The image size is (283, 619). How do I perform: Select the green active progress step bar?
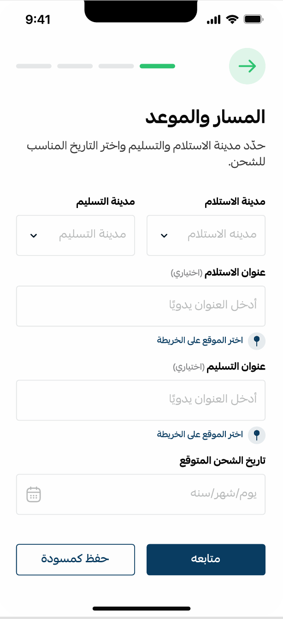pos(157,66)
